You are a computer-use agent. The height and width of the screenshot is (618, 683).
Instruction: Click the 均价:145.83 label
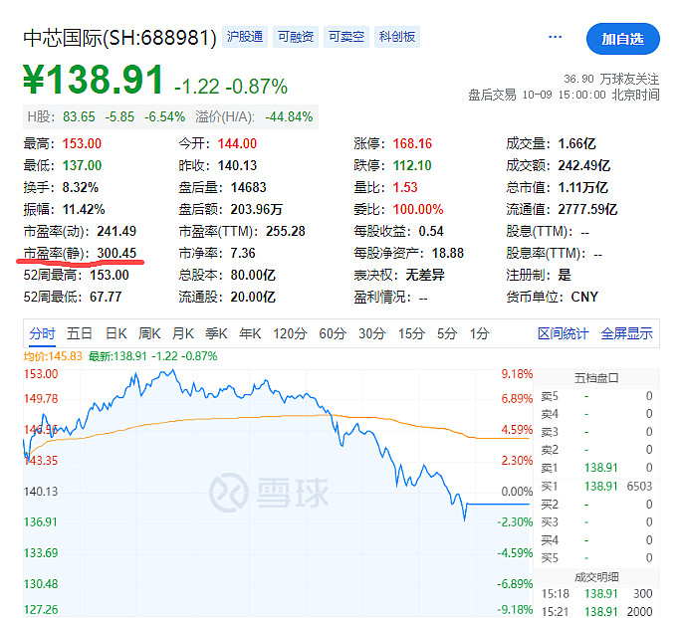coord(53,356)
